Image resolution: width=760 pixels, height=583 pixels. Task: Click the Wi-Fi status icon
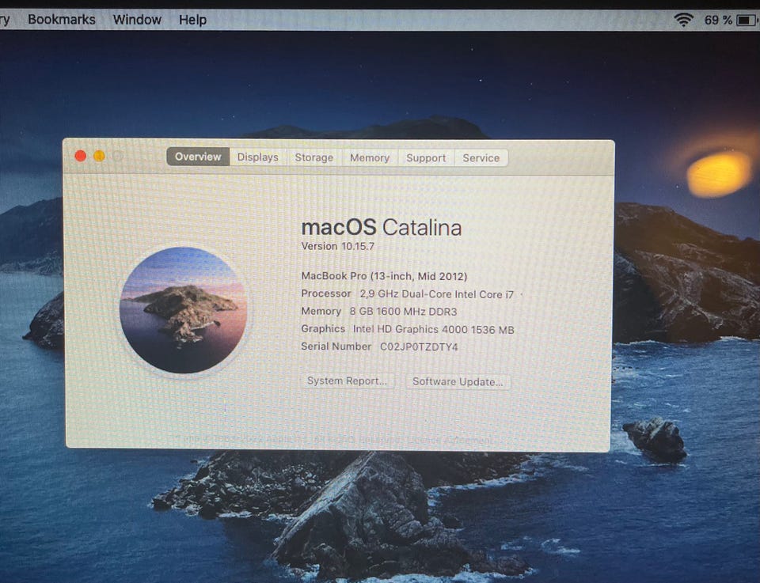(683, 20)
